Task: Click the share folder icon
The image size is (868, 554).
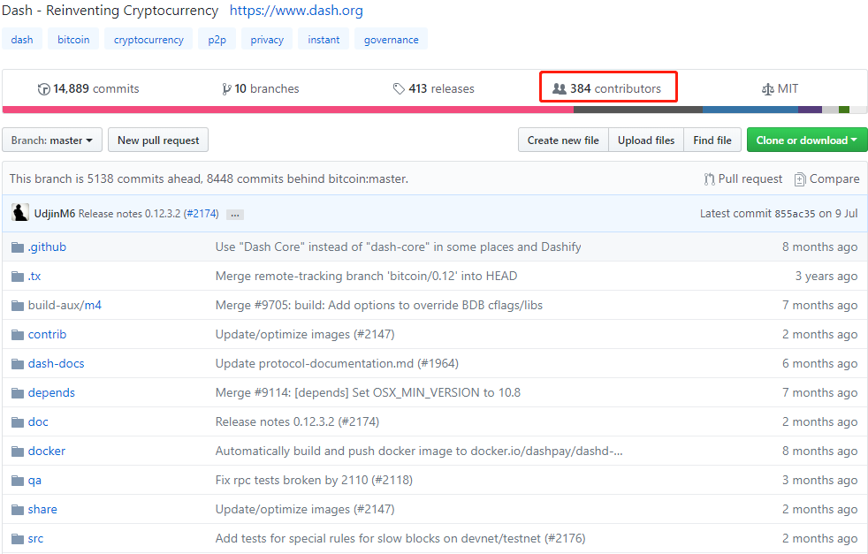Action: (18, 510)
